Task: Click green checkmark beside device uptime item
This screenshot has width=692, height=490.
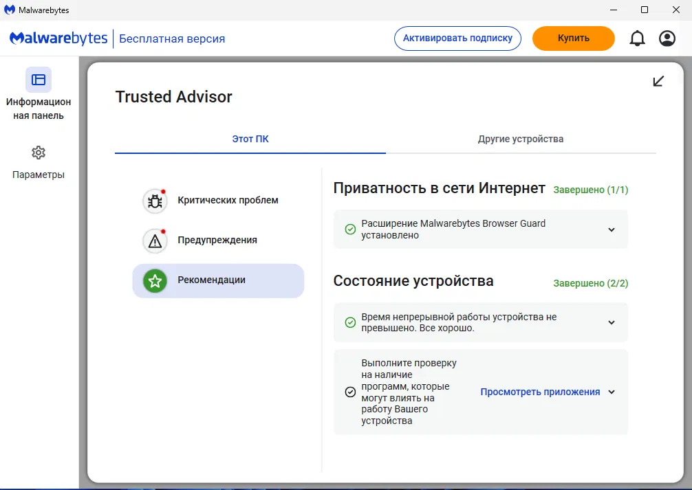Action: 350,322
